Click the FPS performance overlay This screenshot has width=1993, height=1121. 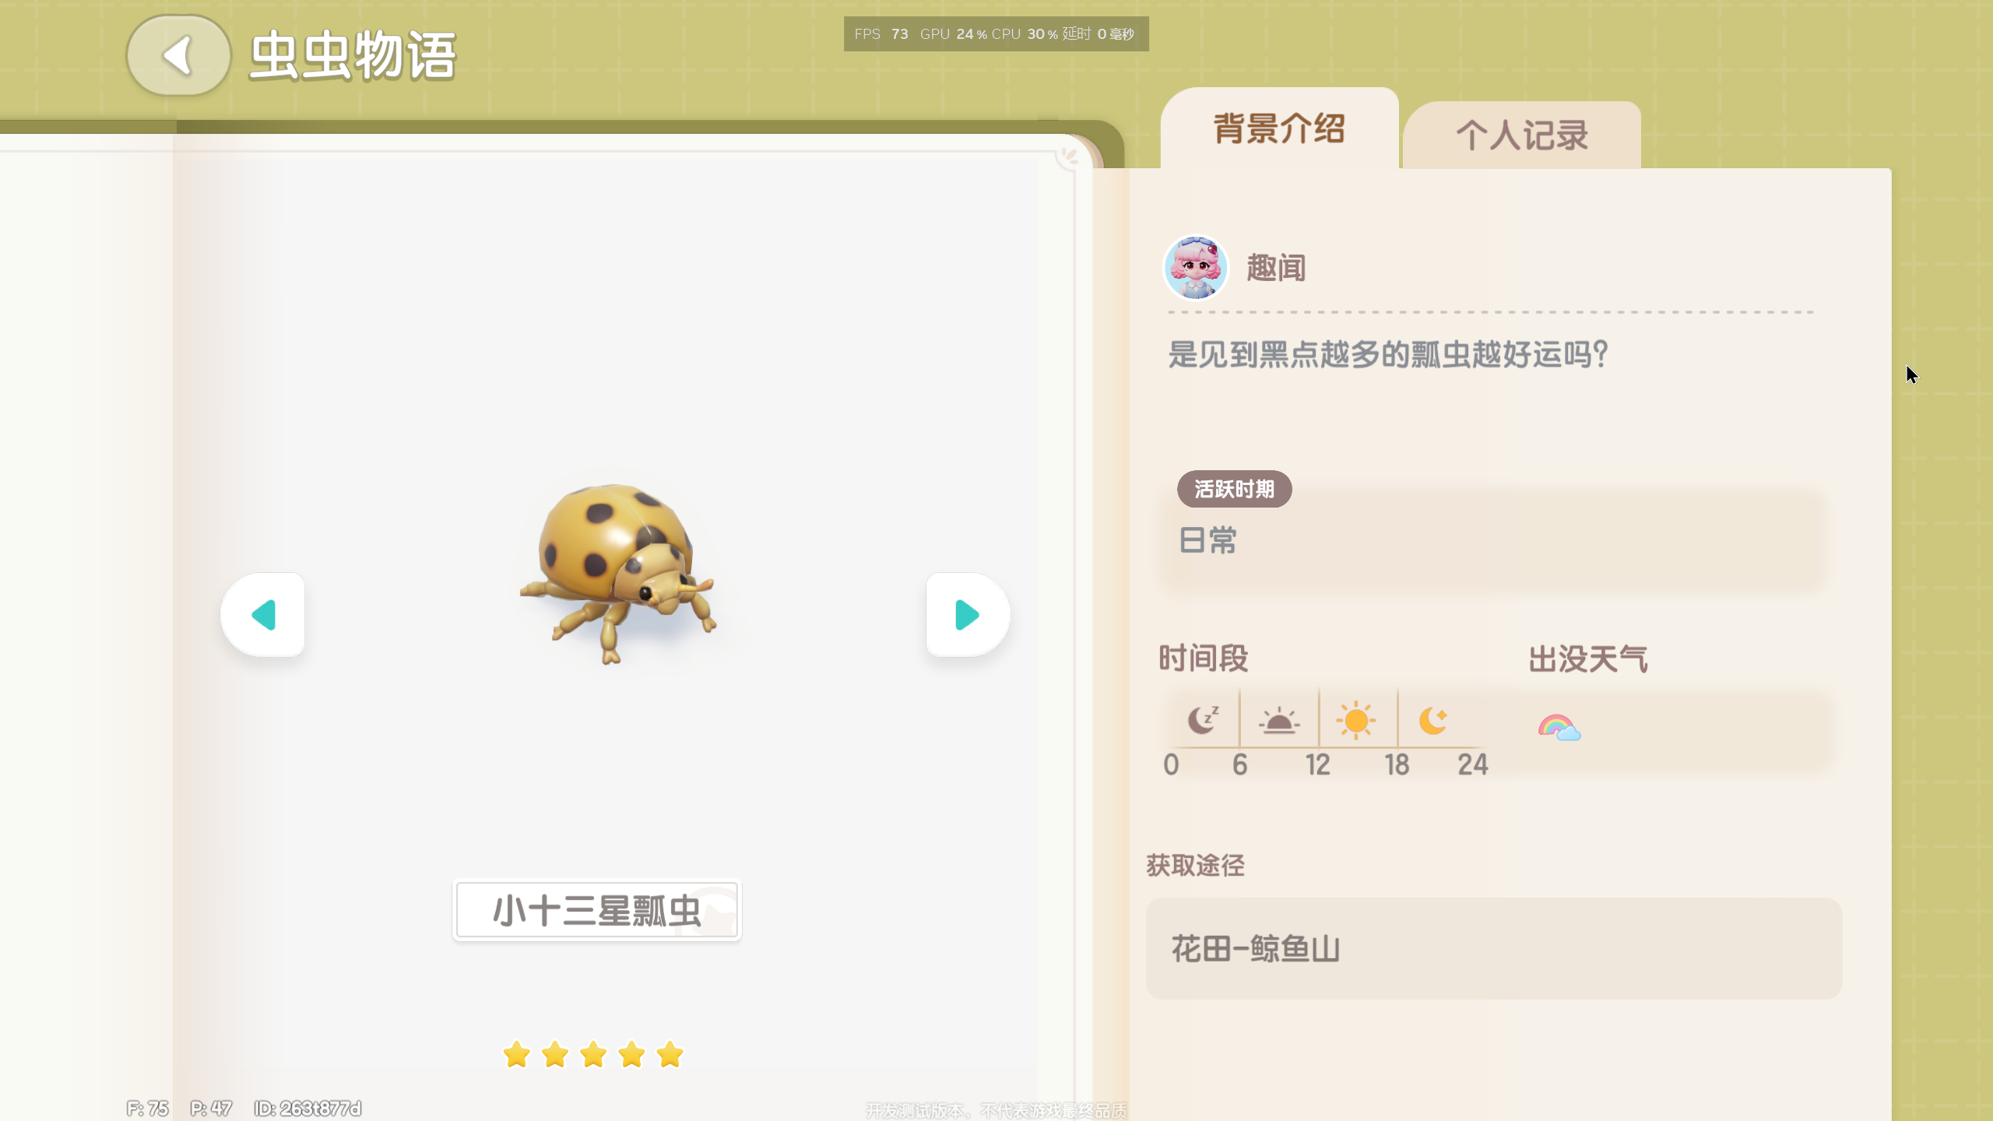996,34
